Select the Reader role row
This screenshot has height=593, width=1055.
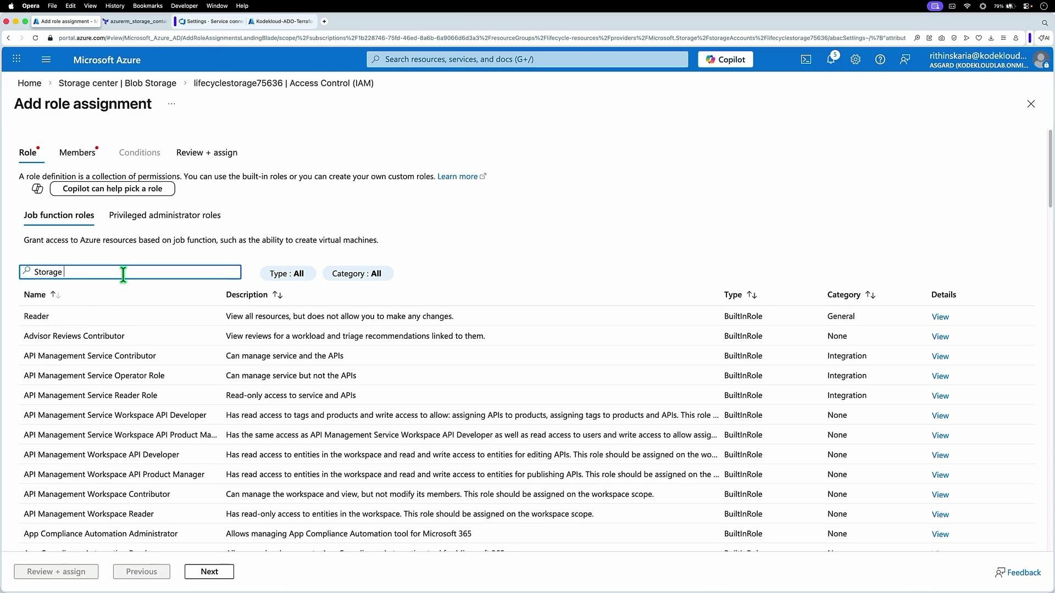pos(526,316)
